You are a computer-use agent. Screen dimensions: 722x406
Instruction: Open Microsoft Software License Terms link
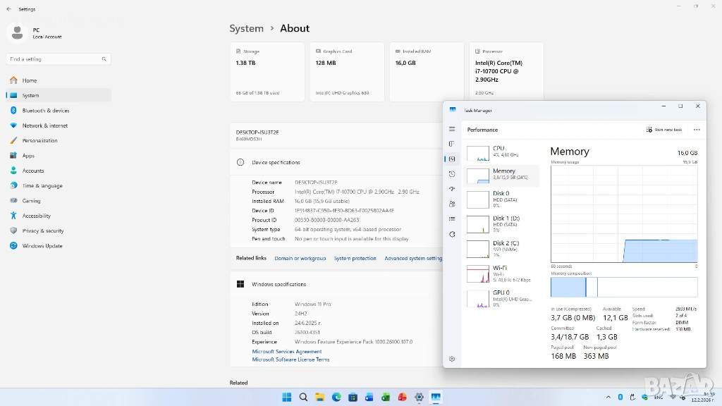click(290, 359)
